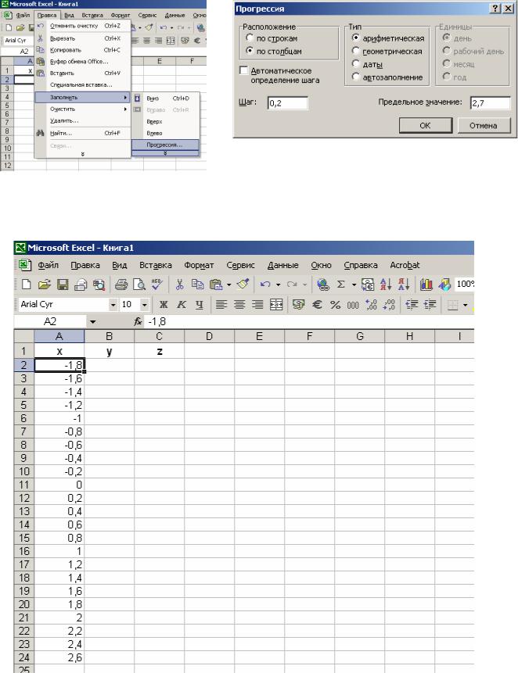Run the ABC spelling check icon

(x=156, y=285)
